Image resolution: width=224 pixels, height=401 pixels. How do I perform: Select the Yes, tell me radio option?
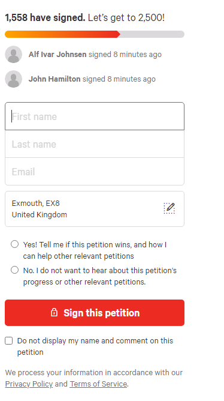[x=14, y=244]
